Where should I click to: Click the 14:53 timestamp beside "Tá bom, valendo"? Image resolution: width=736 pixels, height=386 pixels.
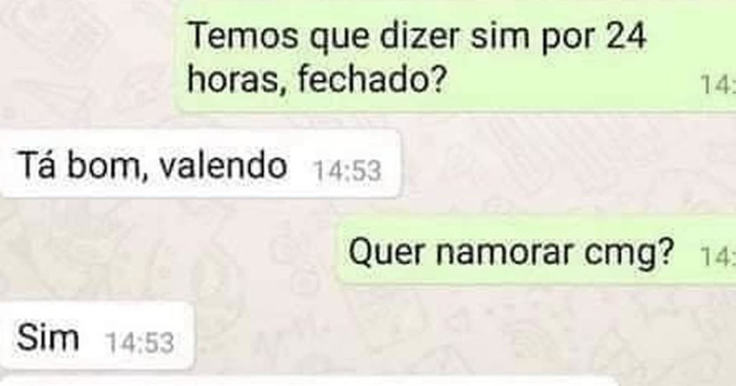tap(347, 171)
